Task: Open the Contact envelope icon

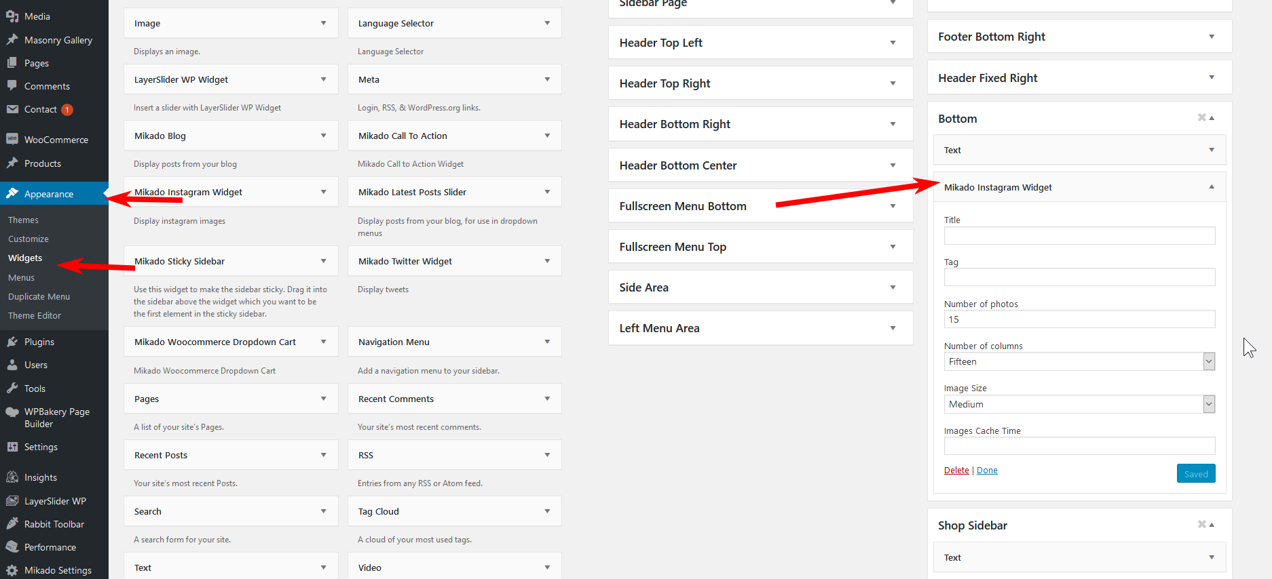Action: click(12, 109)
